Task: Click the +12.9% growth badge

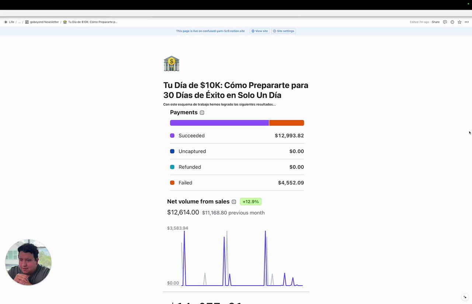Action: (251, 202)
